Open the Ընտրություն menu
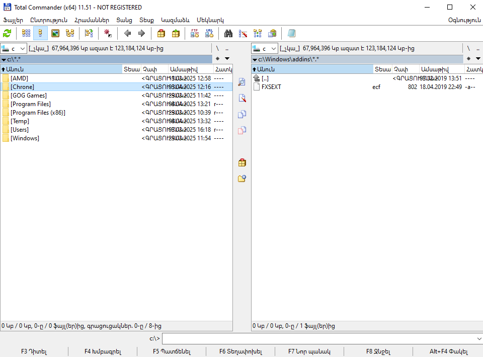 pyautogui.click(x=49, y=20)
